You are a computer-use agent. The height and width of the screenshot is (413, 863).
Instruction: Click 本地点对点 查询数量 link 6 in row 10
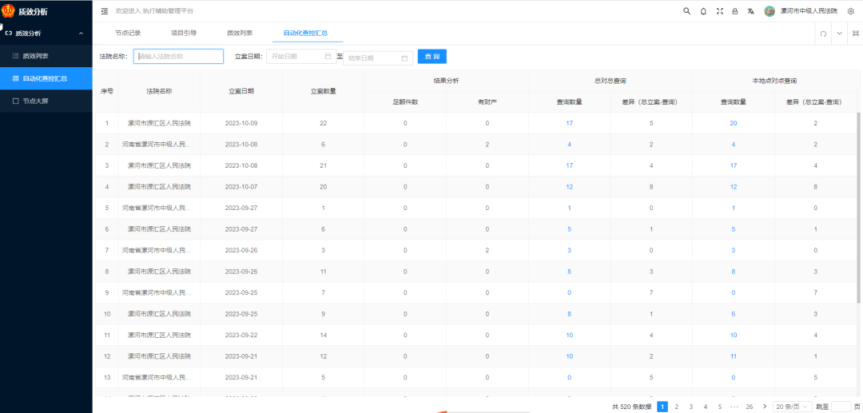point(733,314)
